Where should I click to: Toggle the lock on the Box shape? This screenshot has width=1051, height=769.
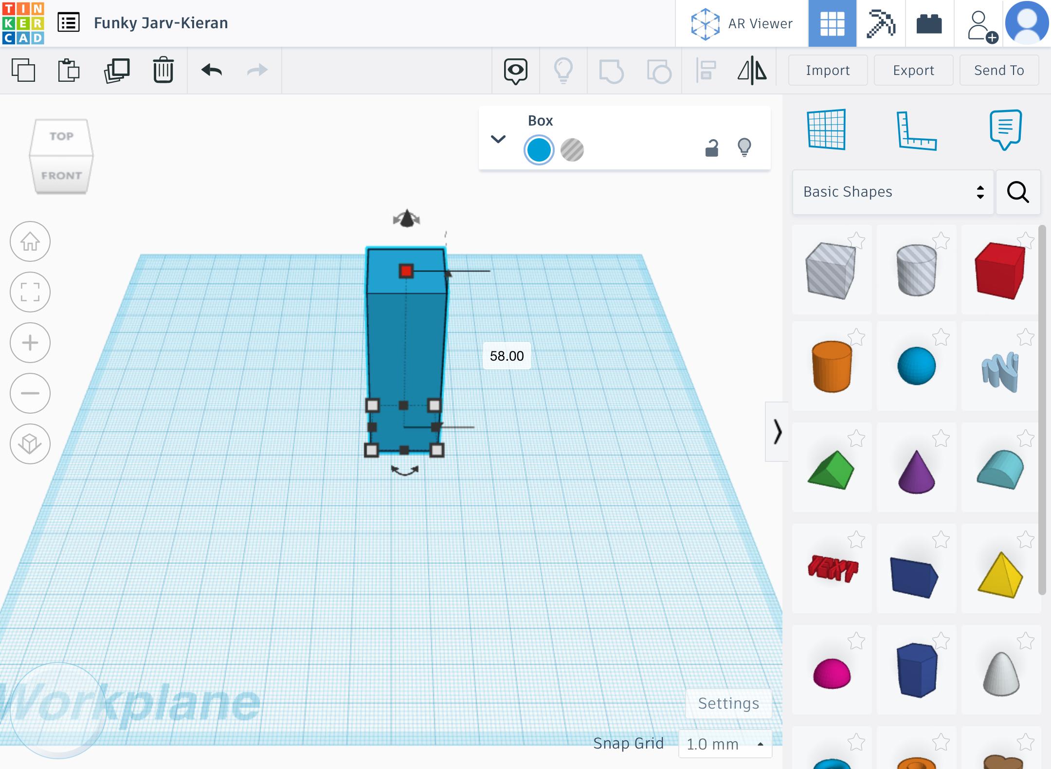(711, 148)
